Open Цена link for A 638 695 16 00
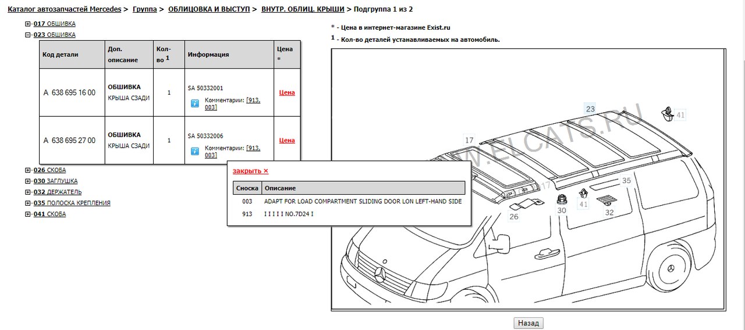The width and height of the screenshot is (745, 330). [x=287, y=92]
